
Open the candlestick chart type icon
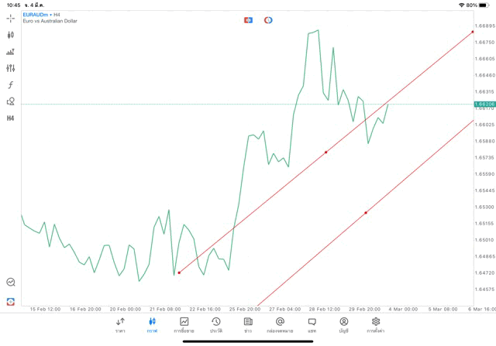10,35
